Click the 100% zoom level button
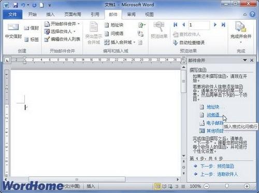259x193 pixels. point(195,186)
